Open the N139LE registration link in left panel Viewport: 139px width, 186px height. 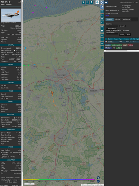pos(18,26)
